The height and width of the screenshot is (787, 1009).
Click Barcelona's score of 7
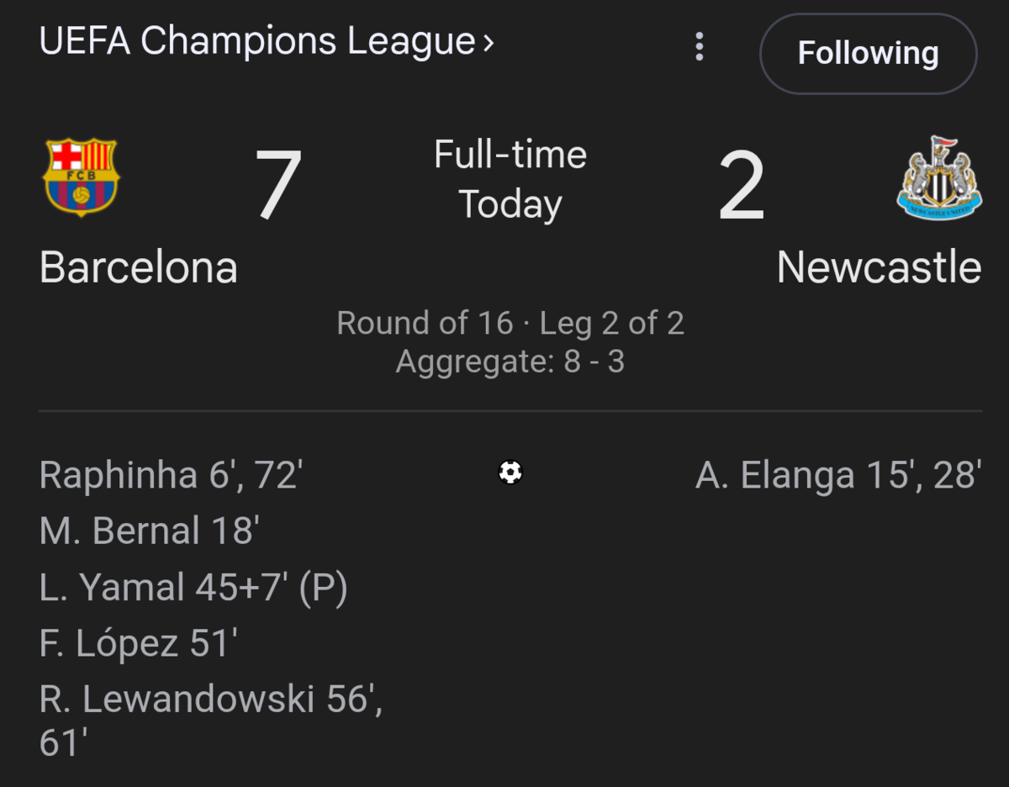pyautogui.click(x=278, y=186)
